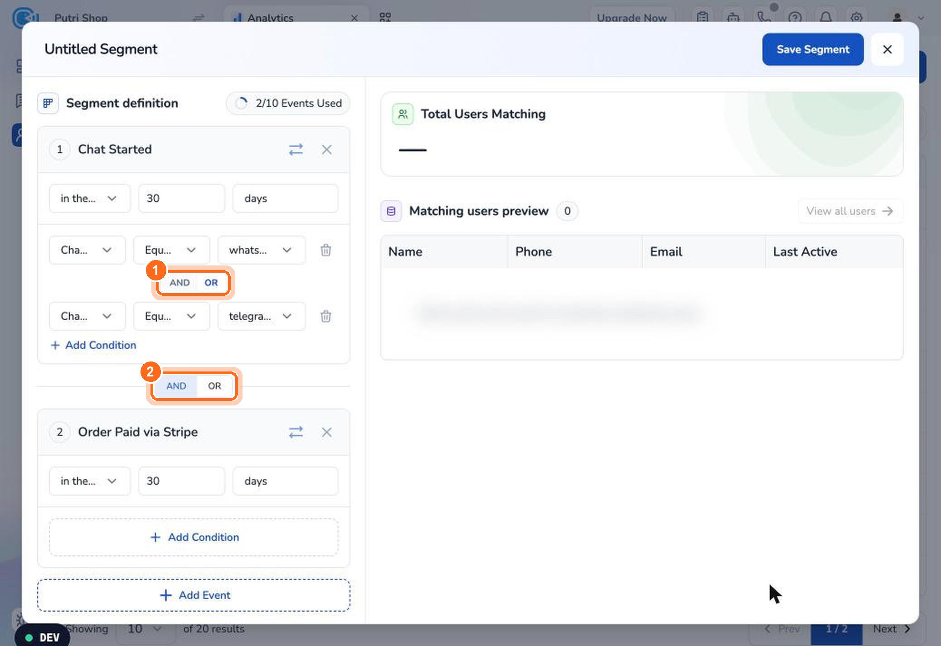Screen dimensions: 941x646
Task: Remove the Chat Started event
Action: 327,149
